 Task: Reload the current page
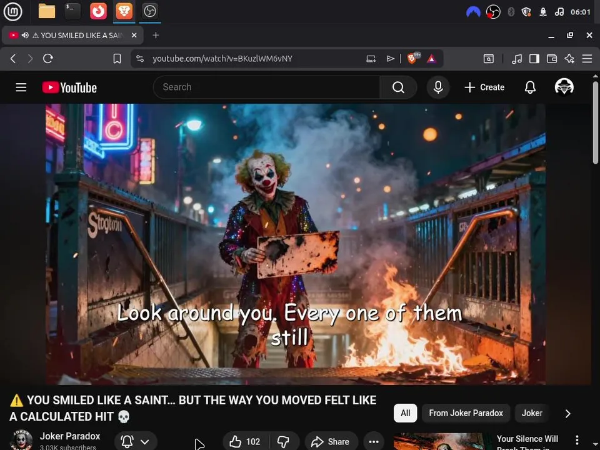(x=48, y=59)
